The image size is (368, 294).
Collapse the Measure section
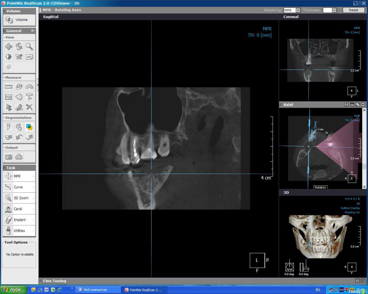point(4,78)
